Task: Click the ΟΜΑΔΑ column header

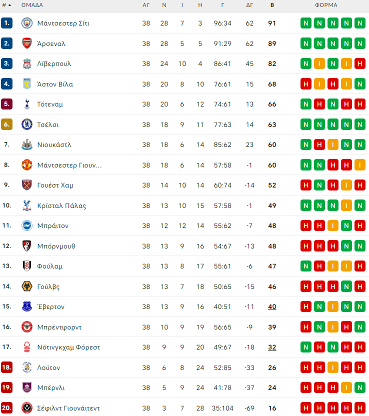Action: click(x=32, y=5)
